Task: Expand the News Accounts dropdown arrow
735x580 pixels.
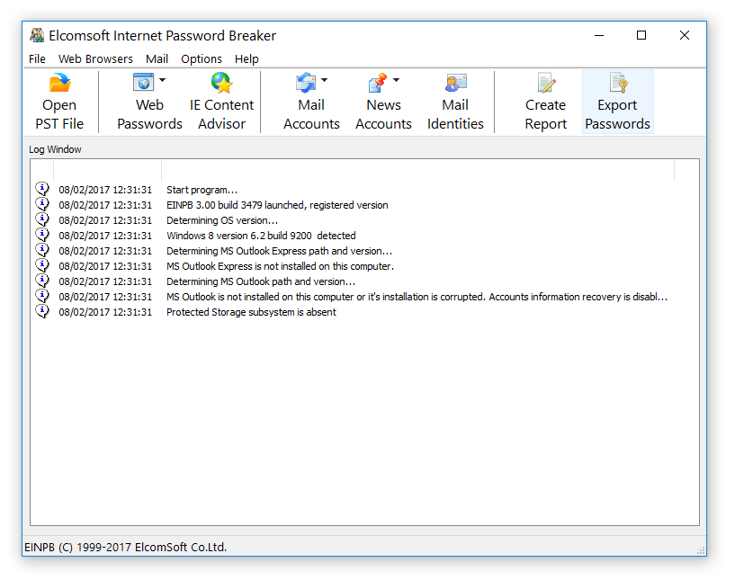Action: click(396, 80)
